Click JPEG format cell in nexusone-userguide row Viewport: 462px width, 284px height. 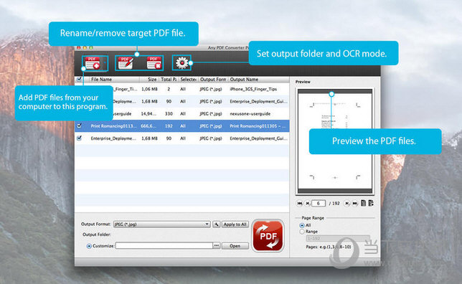click(x=211, y=113)
